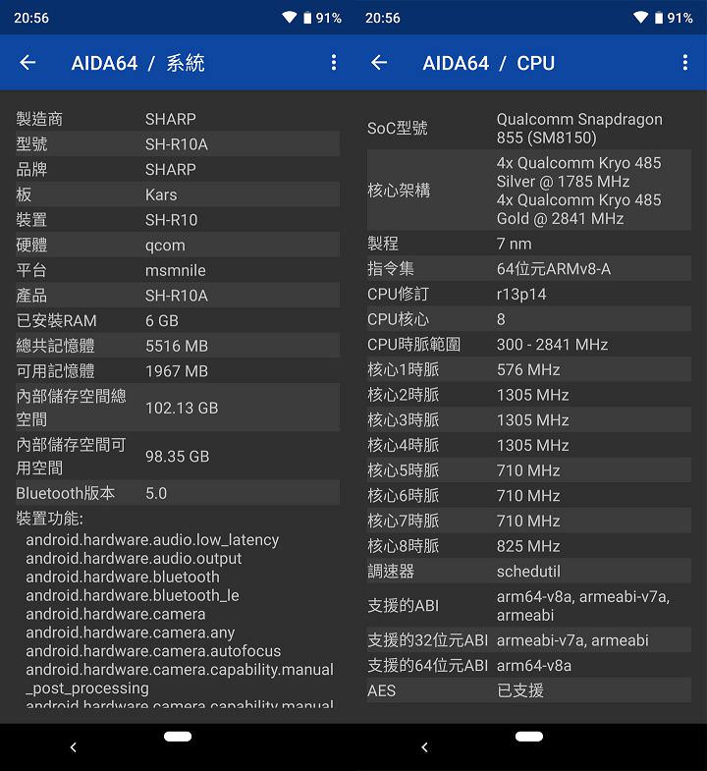This screenshot has height=771, width=707.
Task: Select the 型號 SH-R10A row
Action: tap(178, 143)
